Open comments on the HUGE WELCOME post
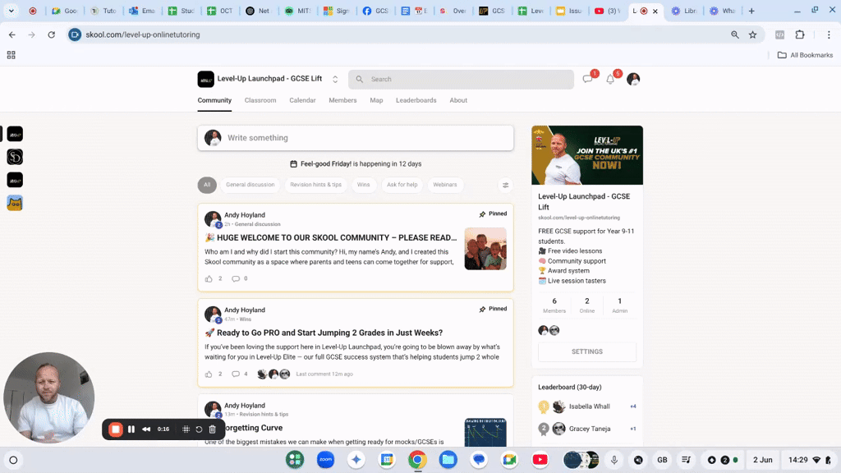Viewport: 841px width, 473px height. click(236, 278)
